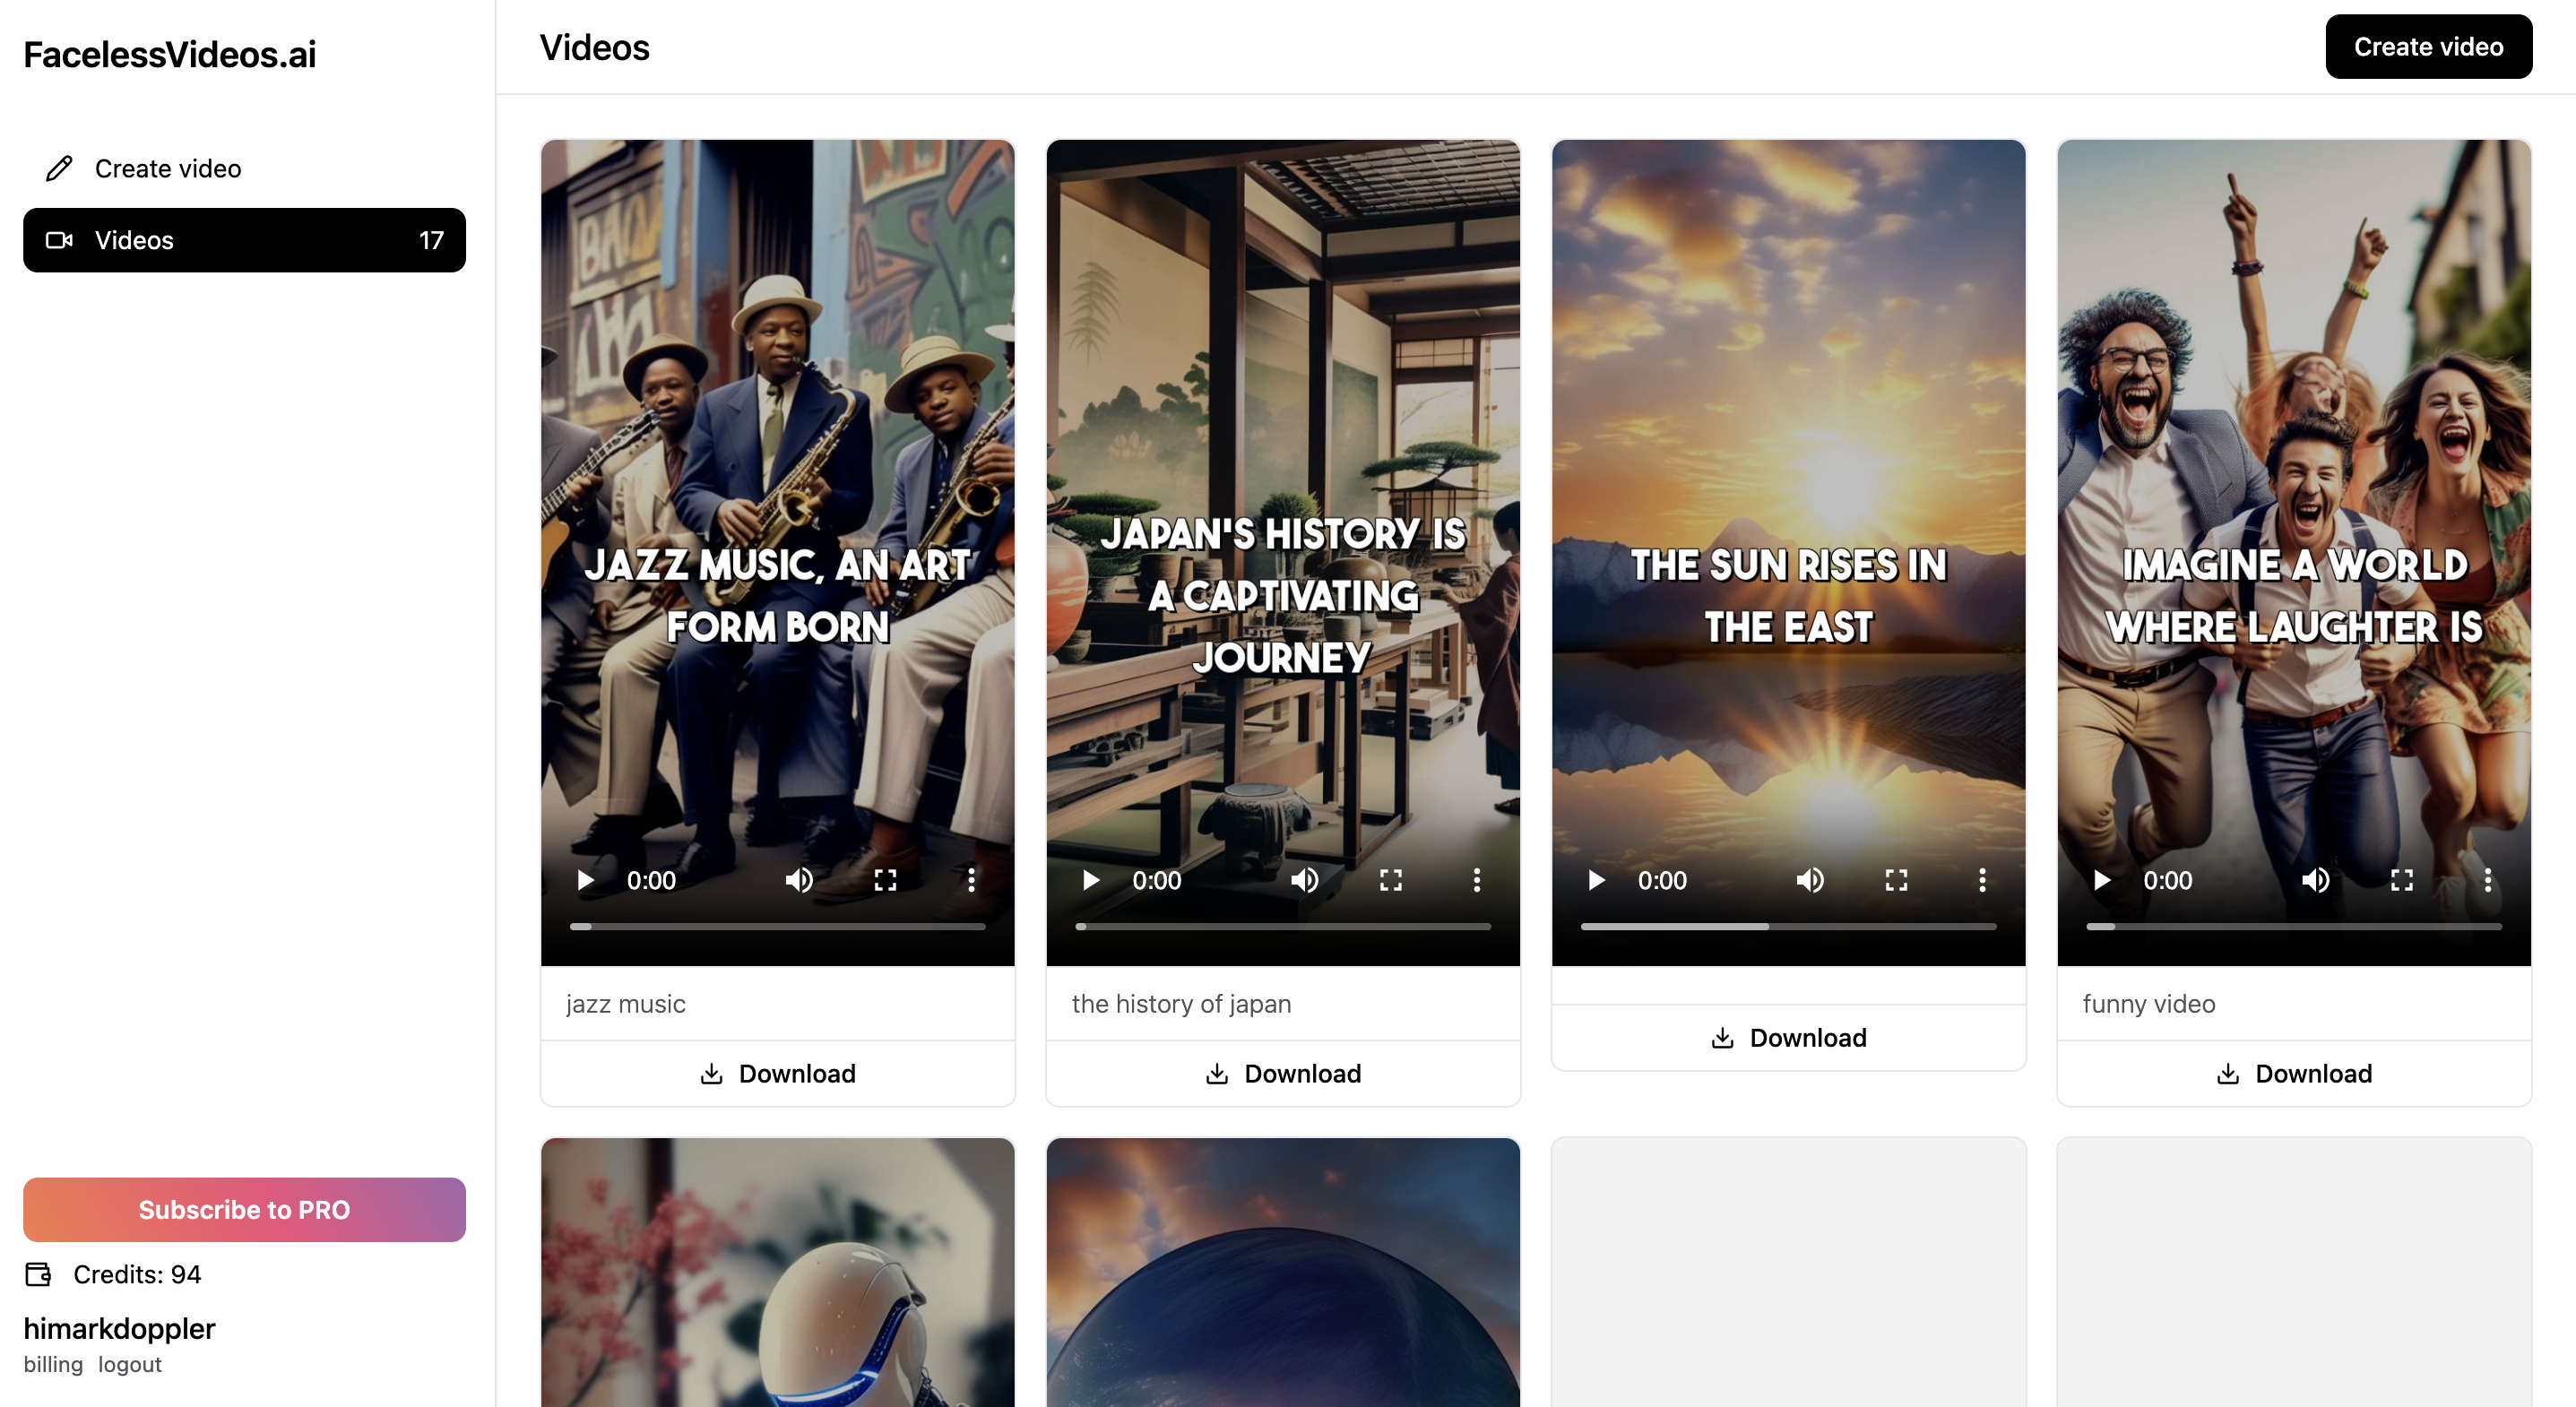Screen dimensions: 2576x1407
Task: Play the jazz music video
Action: [586, 880]
